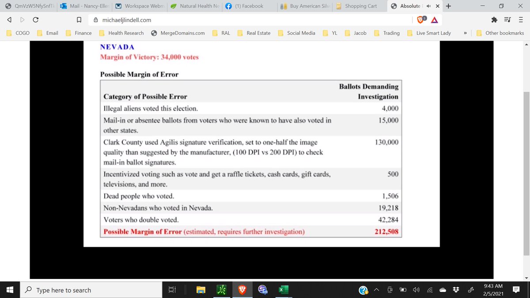Open the volume speaker tray icon
530x298 pixels.
pyautogui.click(x=416, y=290)
